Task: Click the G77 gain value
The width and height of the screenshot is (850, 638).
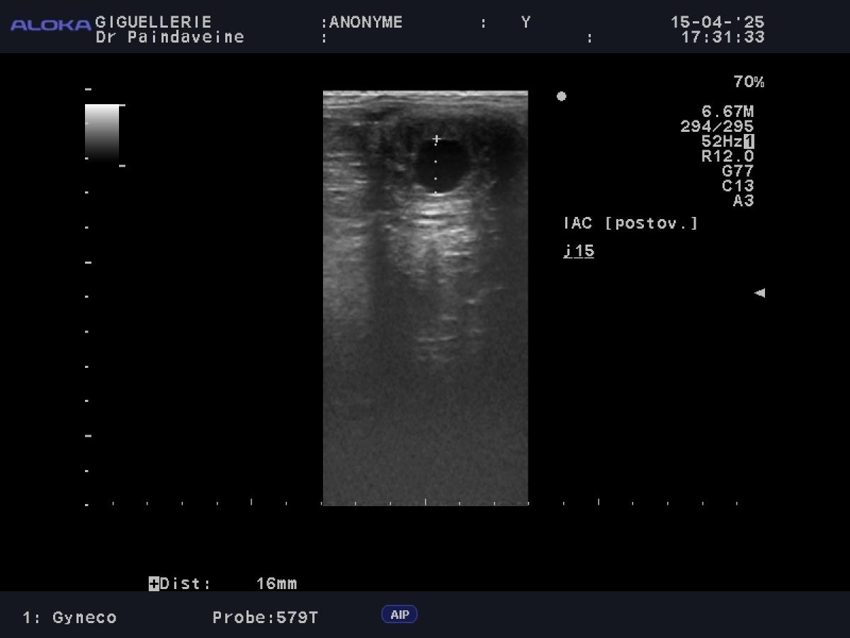Action: coord(737,171)
